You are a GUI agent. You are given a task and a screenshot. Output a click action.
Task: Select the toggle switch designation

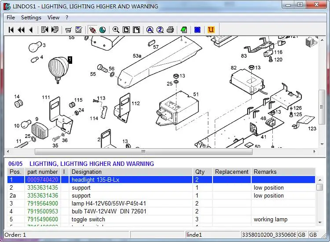click(88, 219)
